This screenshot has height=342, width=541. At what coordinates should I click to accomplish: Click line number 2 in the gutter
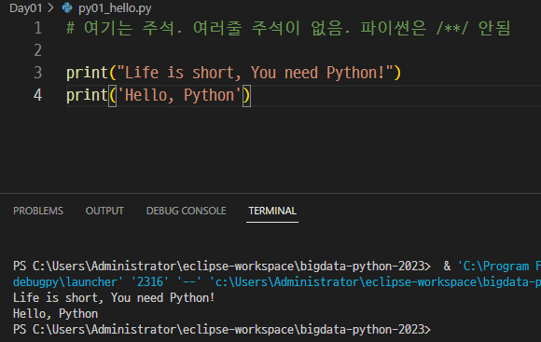point(38,50)
